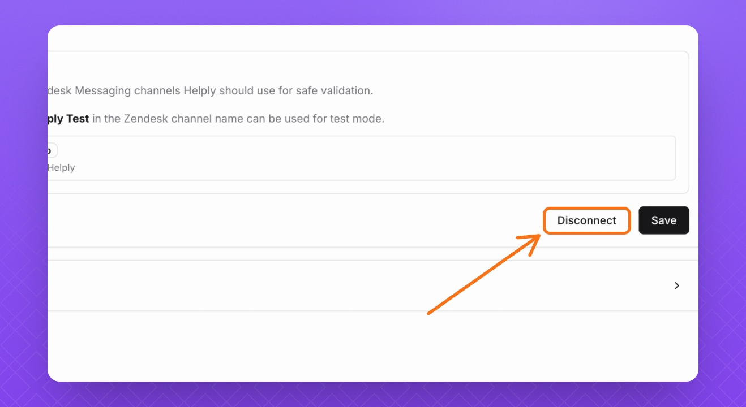Click the orange arrow annotation head
746x407 pixels.
tap(536, 239)
